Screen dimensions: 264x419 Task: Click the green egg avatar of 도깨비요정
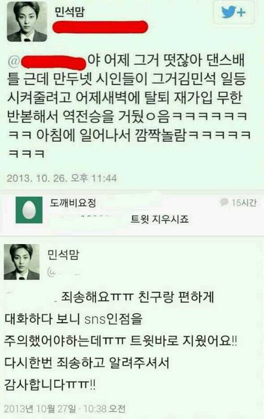[x=29, y=210]
